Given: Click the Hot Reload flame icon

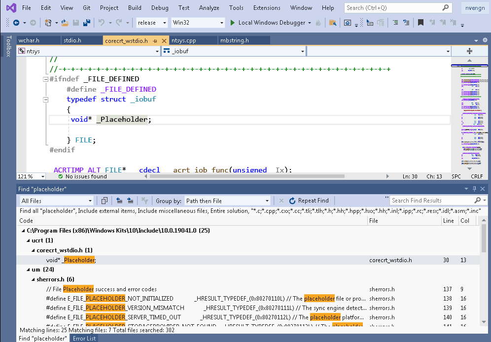Looking at the screenshot, I should (318, 23).
